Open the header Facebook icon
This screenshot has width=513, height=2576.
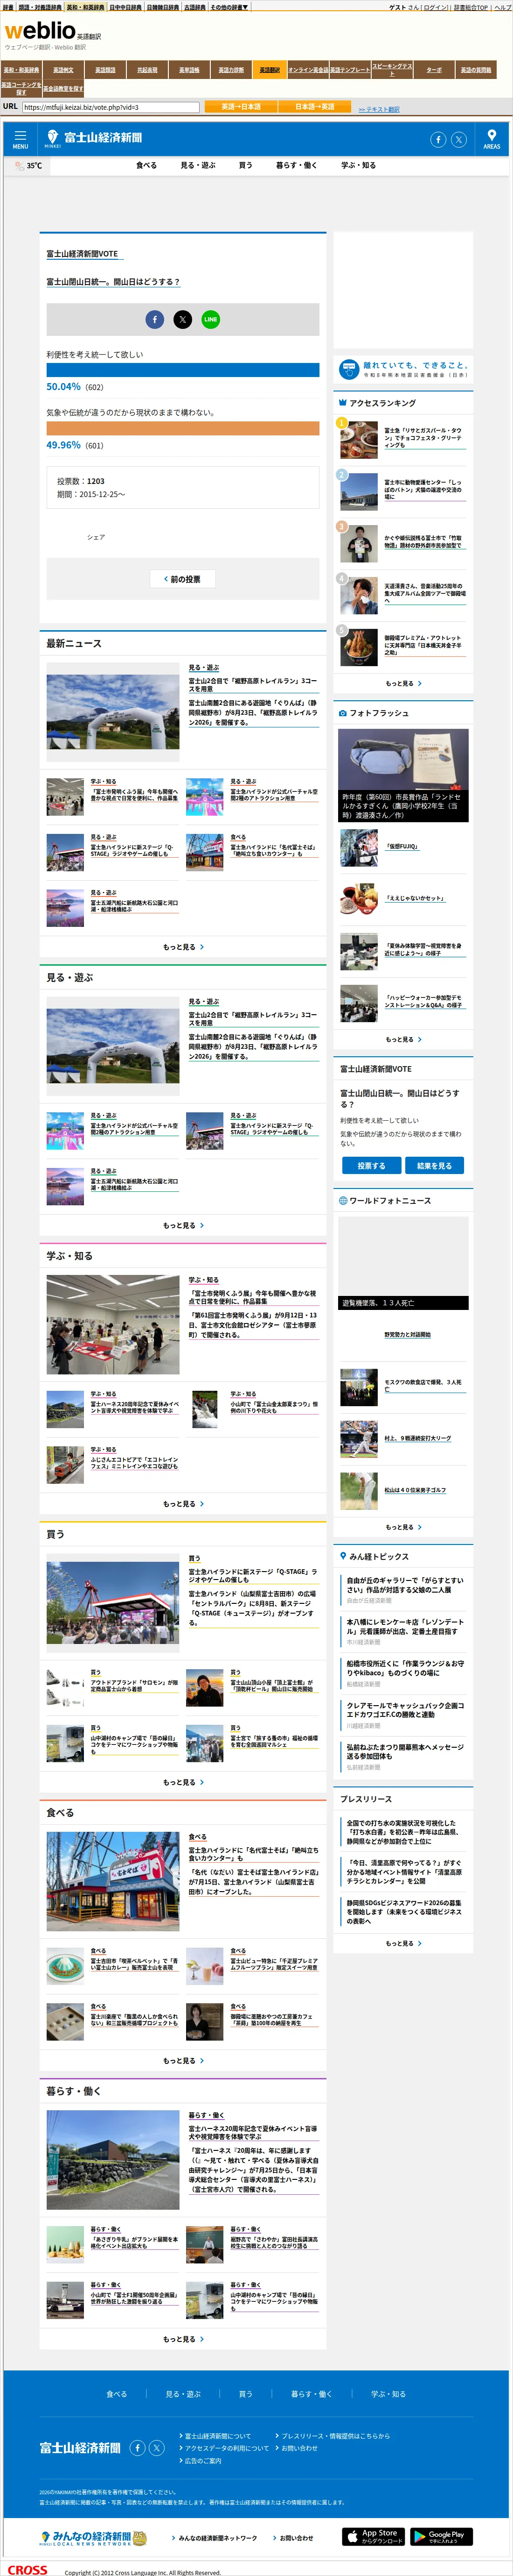point(438,140)
